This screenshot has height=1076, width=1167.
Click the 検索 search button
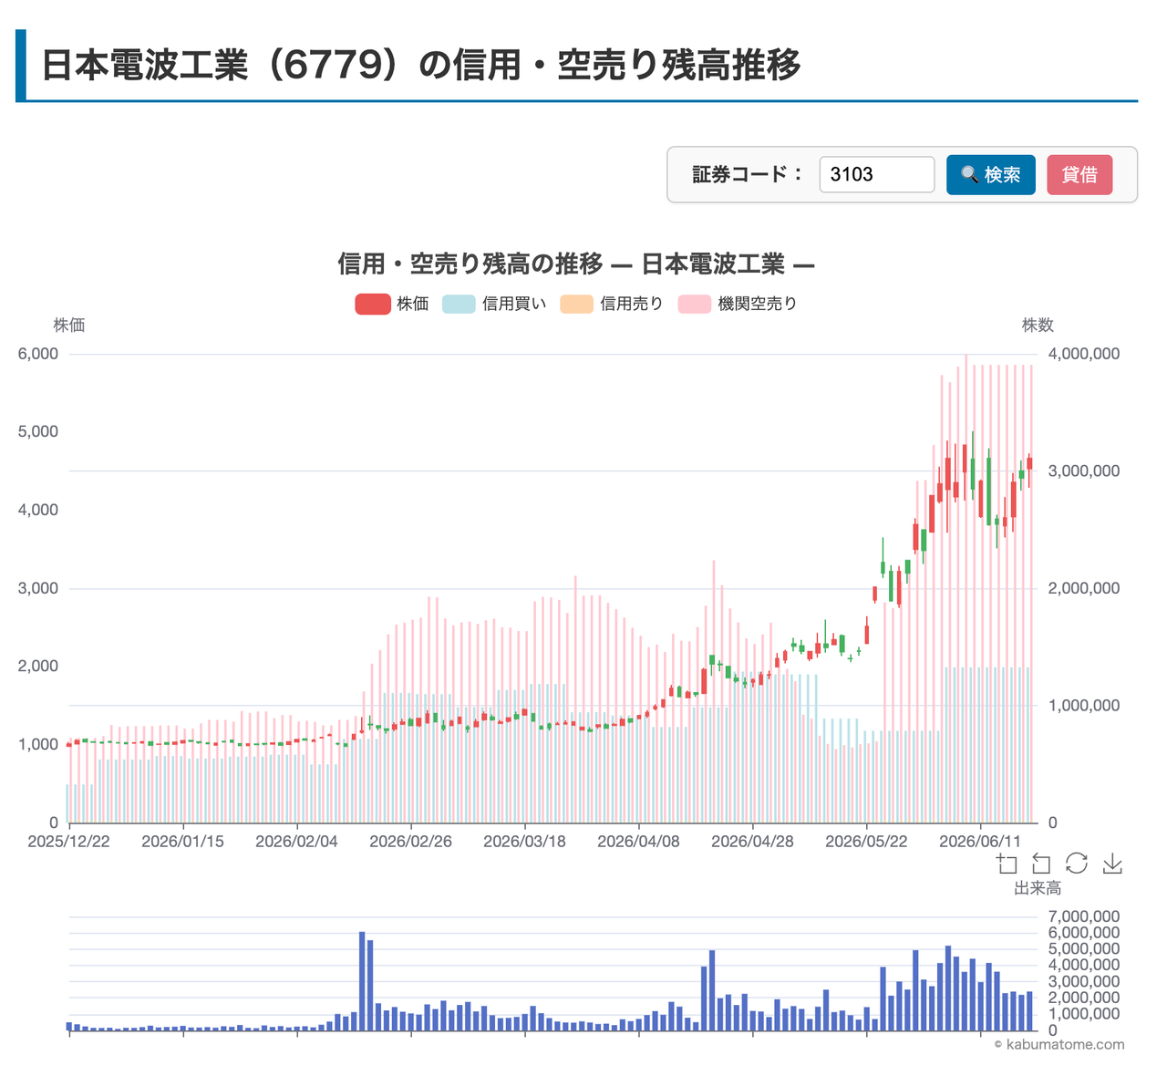click(x=991, y=174)
